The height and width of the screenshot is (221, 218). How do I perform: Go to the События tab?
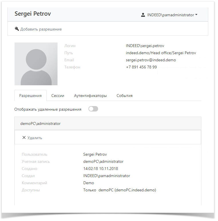124,96
